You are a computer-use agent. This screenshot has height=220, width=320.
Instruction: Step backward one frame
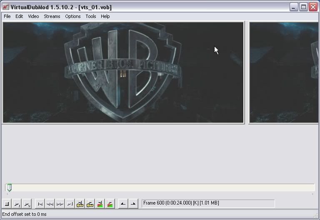pos(50,204)
